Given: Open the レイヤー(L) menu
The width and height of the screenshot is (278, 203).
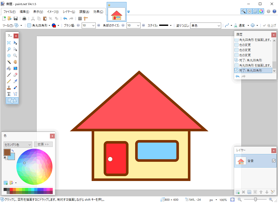Looking at the screenshot, I should pos(69,12).
